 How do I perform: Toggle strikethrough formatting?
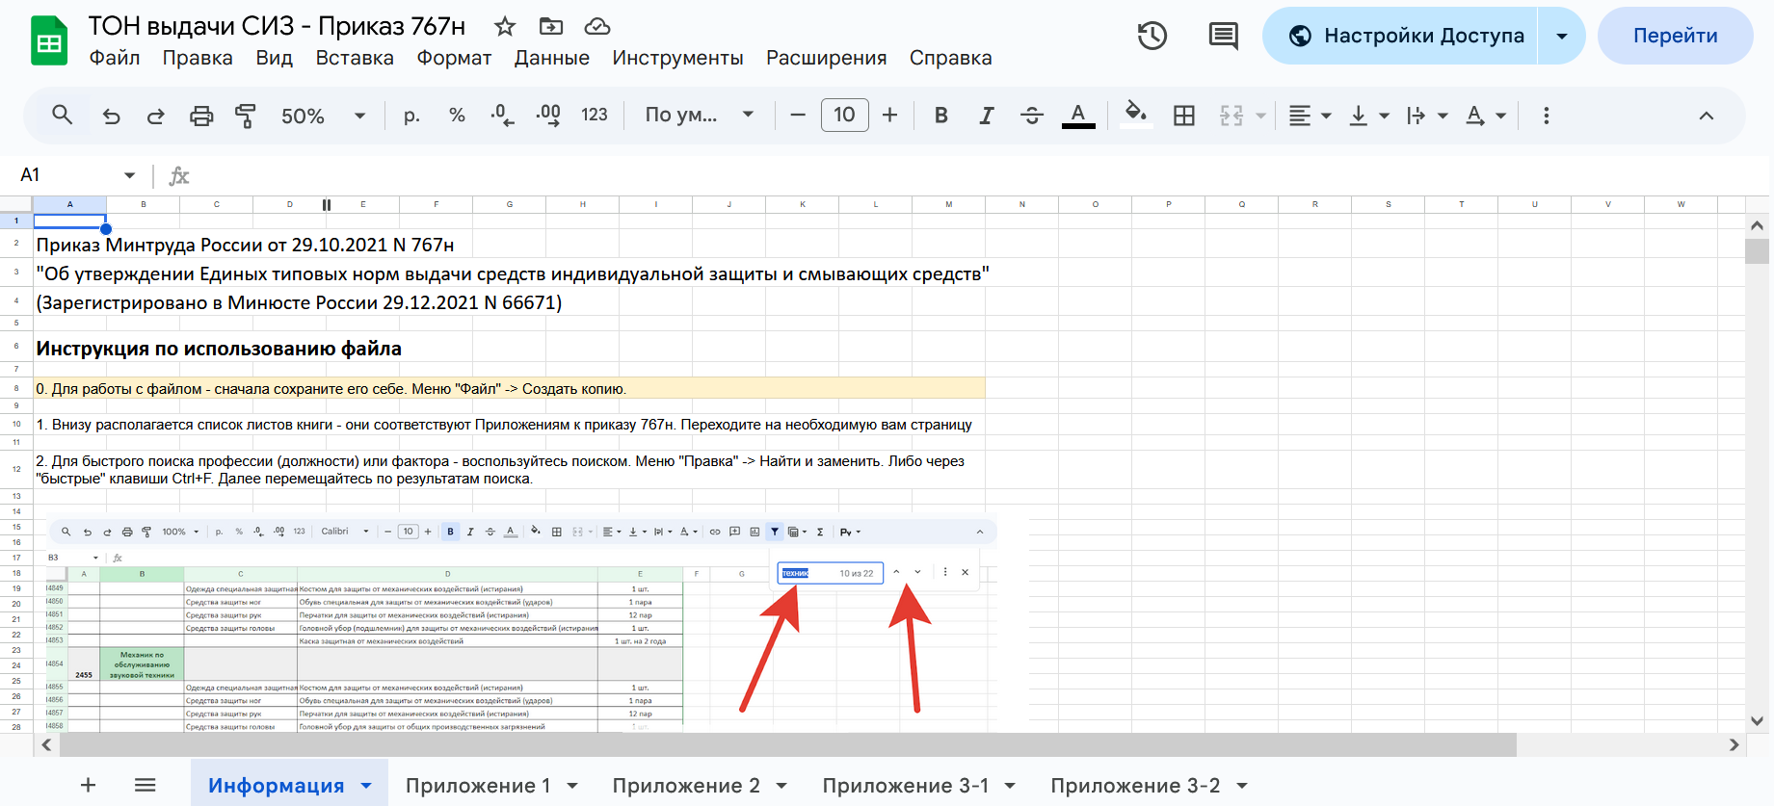pyautogui.click(x=1032, y=117)
